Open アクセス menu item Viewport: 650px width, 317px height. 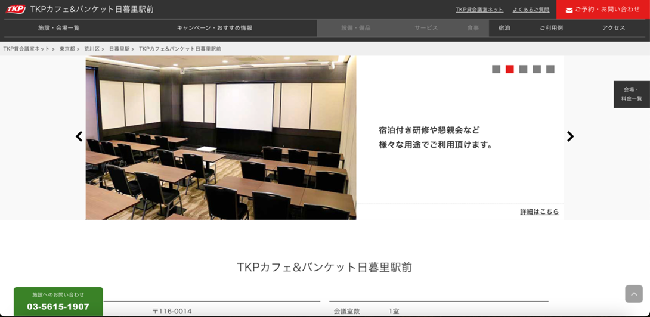[614, 28]
